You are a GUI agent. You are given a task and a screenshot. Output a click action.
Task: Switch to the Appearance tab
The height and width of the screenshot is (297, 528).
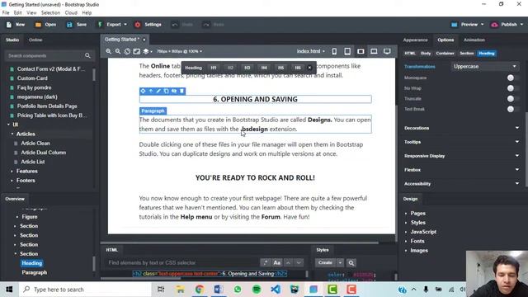[415, 40]
